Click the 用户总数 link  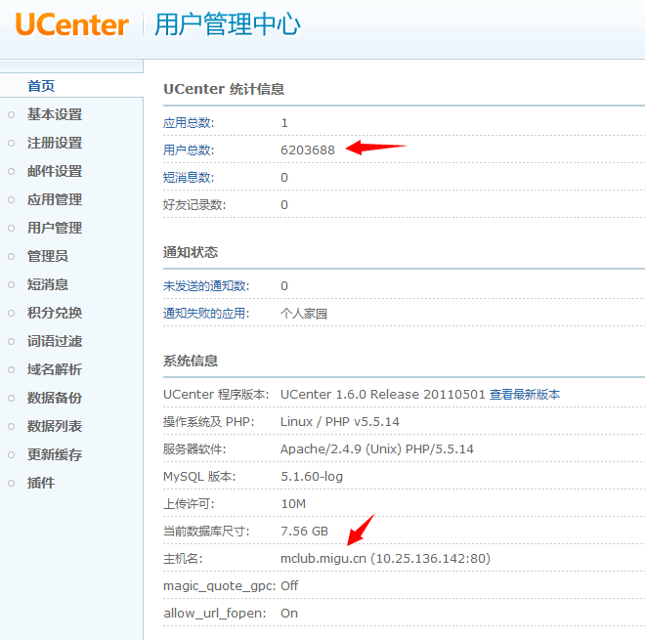189,149
